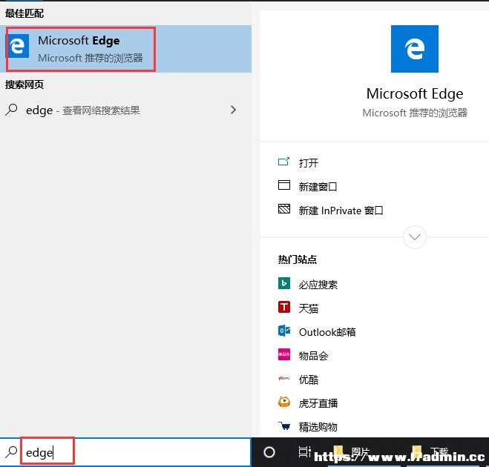Click the Microsoft Edge title in details pane

coord(415,94)
